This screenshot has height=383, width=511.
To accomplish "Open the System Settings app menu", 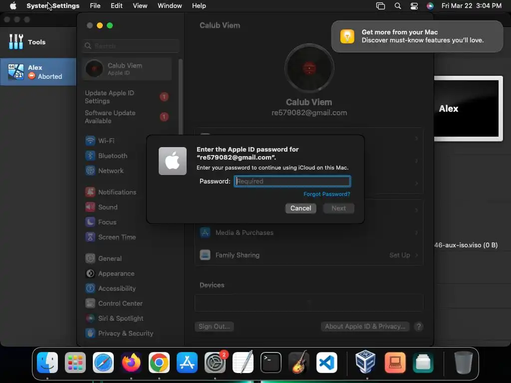I will 53,5.
